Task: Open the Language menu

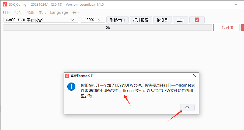Action: pos(59,12)
